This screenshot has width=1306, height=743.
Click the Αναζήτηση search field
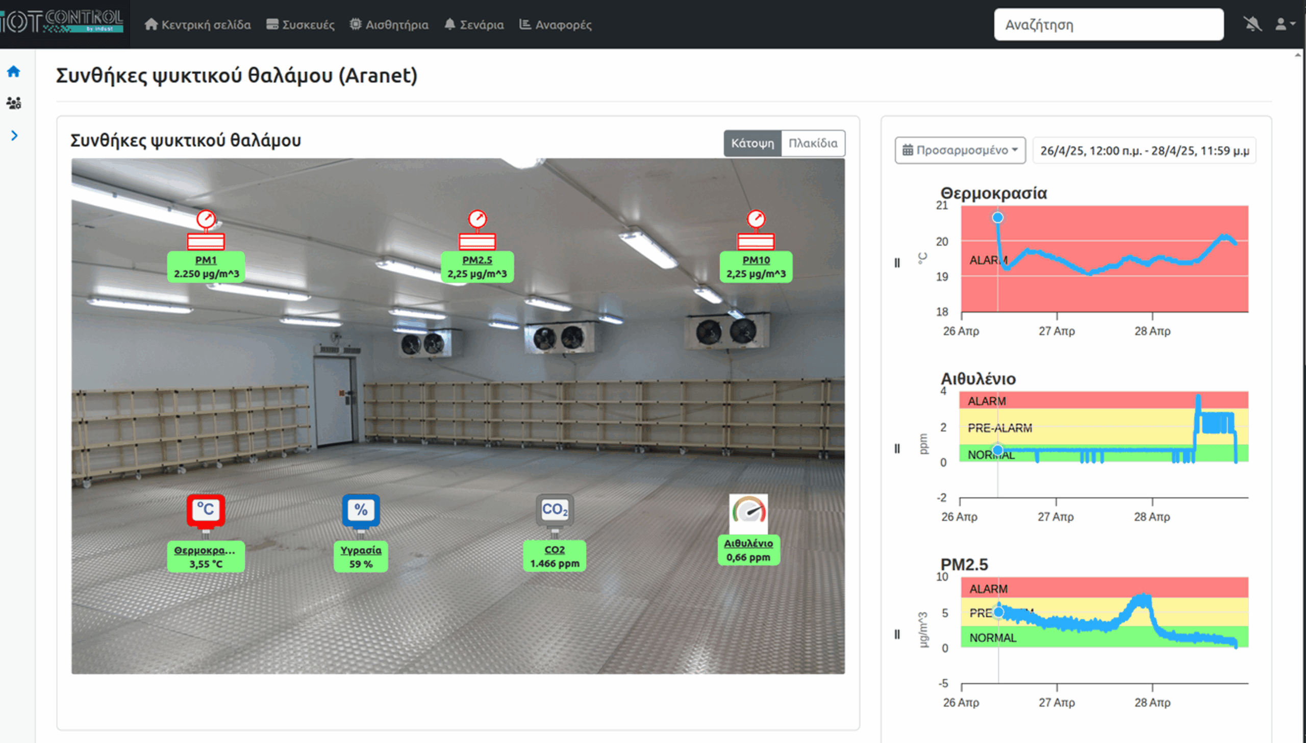[1108, 24]
